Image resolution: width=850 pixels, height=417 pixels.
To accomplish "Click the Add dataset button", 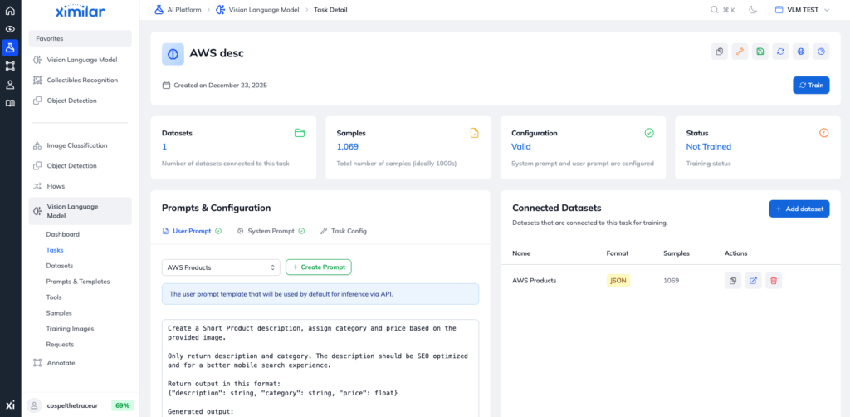I will (x=799, y=208).
